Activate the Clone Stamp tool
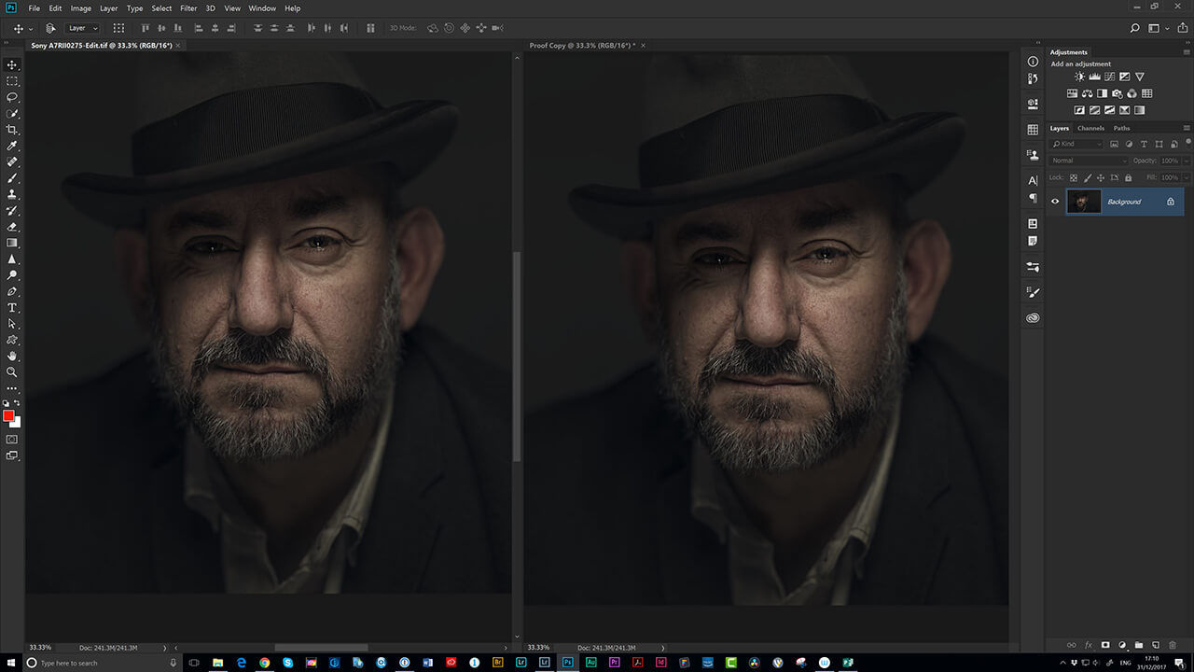This screenshot has height=672, width=1194. pyautogui.click(x=12, y=194)
